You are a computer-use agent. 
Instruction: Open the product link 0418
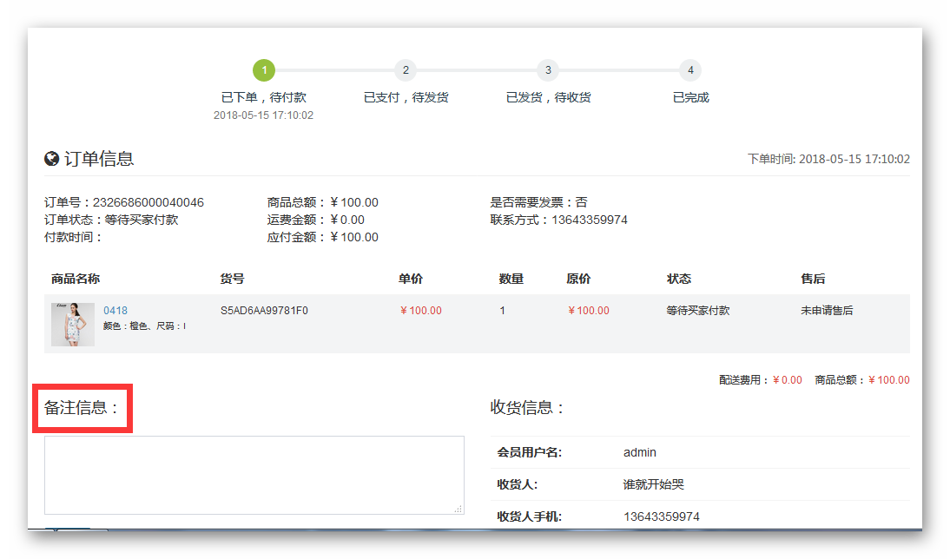115,311
